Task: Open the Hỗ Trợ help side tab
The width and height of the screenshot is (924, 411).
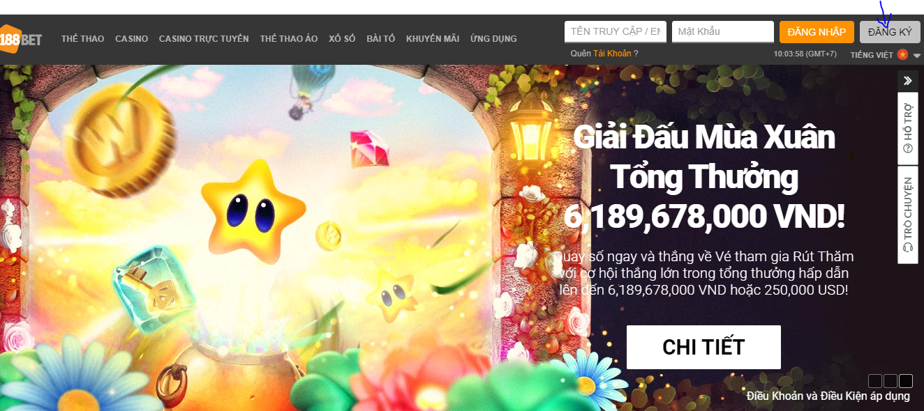Action: 907,129
